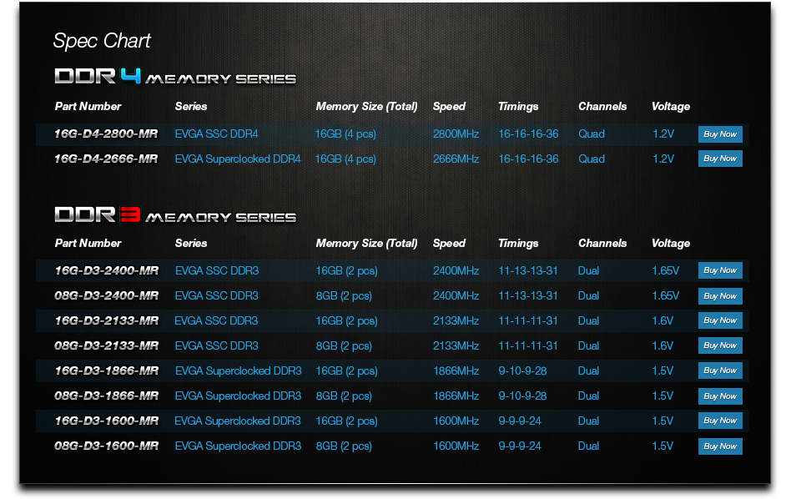This screenshot has width=791, height=499.
Task: Click the DDR3 Memory Series heading
Action: (175, 215)
